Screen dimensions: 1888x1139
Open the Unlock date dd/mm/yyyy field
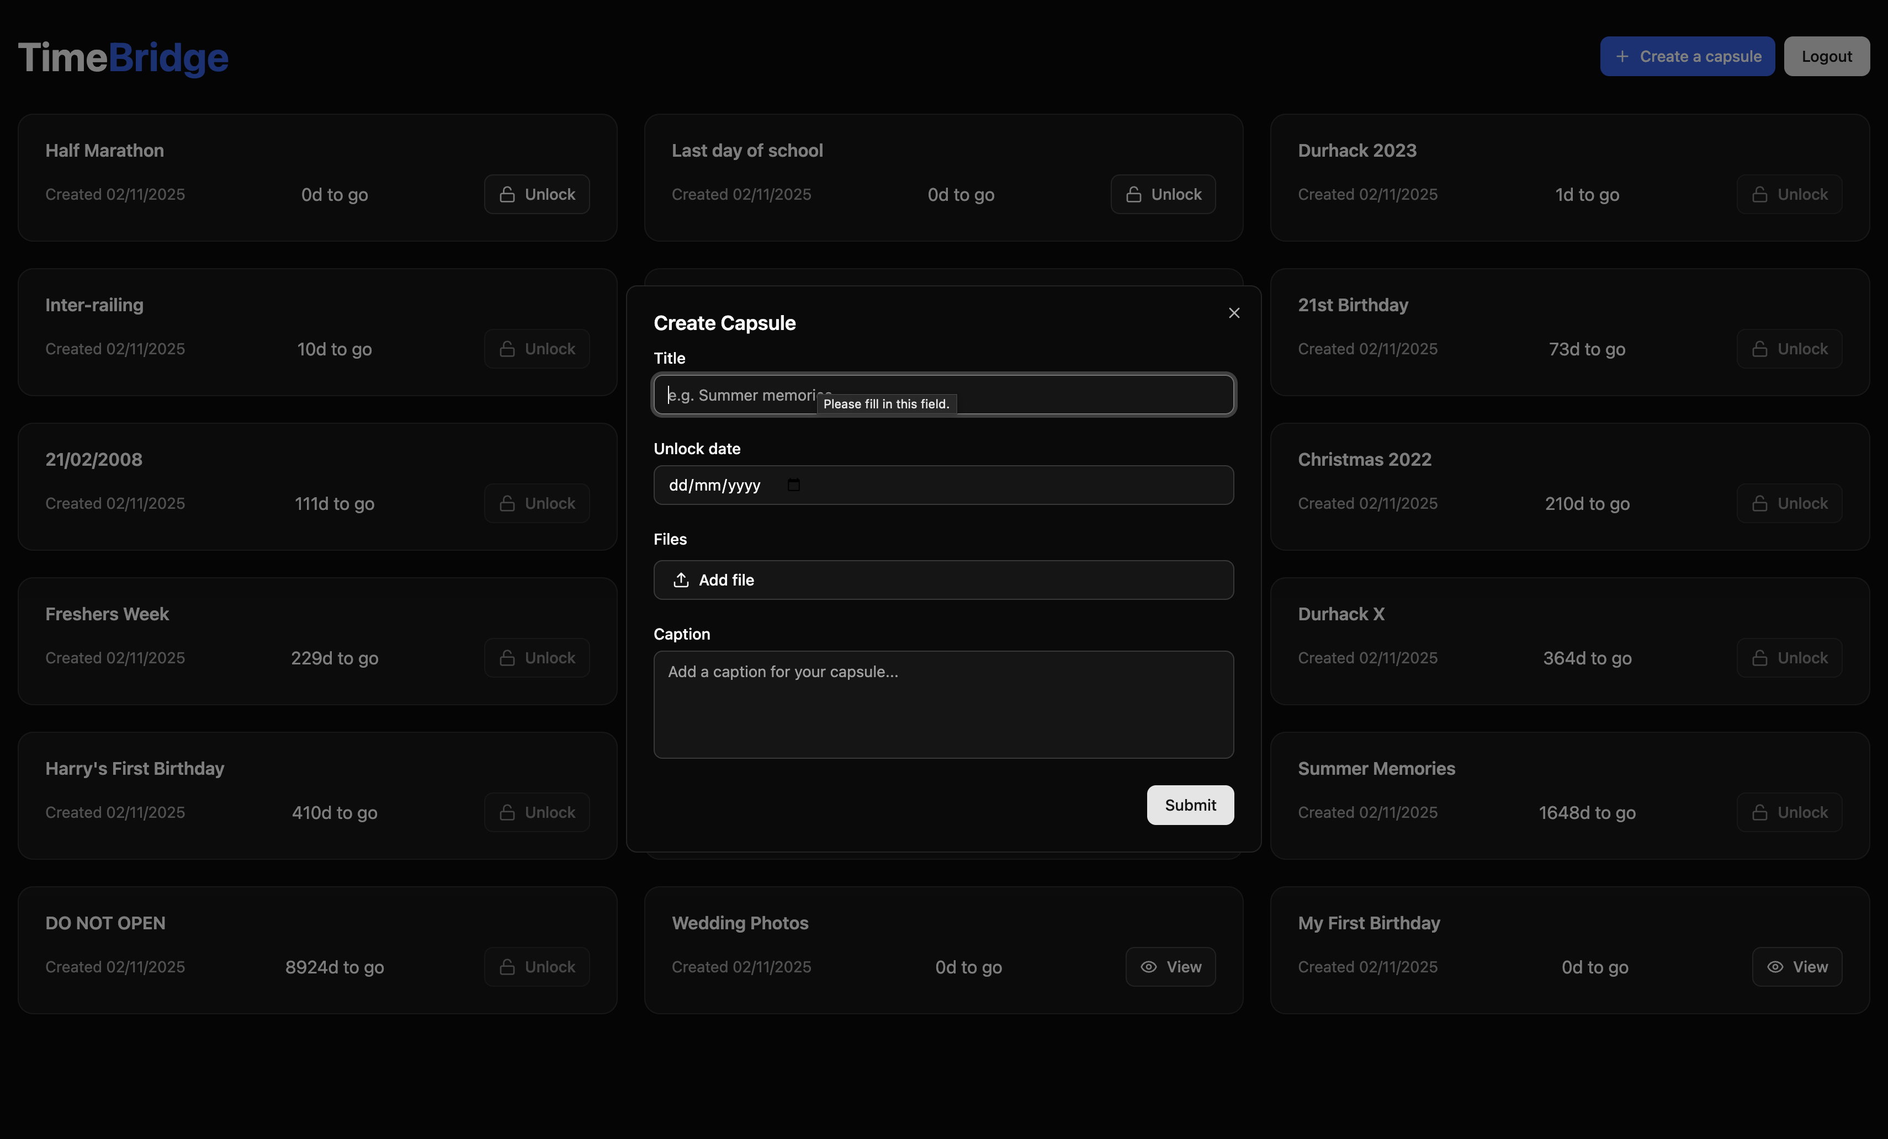714,486
